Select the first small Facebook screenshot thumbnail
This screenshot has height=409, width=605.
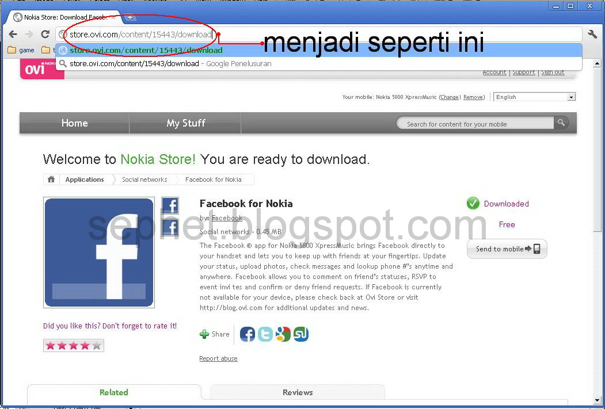[x=170, y=205]
